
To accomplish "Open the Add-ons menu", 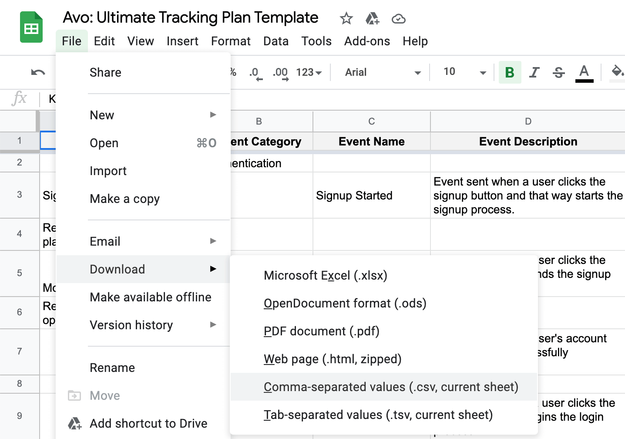I will [x=367, y=41].
